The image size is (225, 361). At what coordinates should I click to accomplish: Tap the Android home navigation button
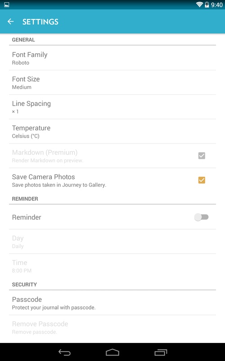pos(112,352)
